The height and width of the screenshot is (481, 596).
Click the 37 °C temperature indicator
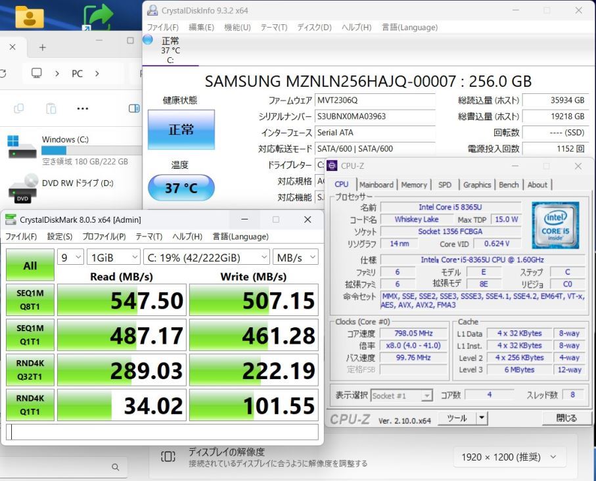click(x=181, y=188)
